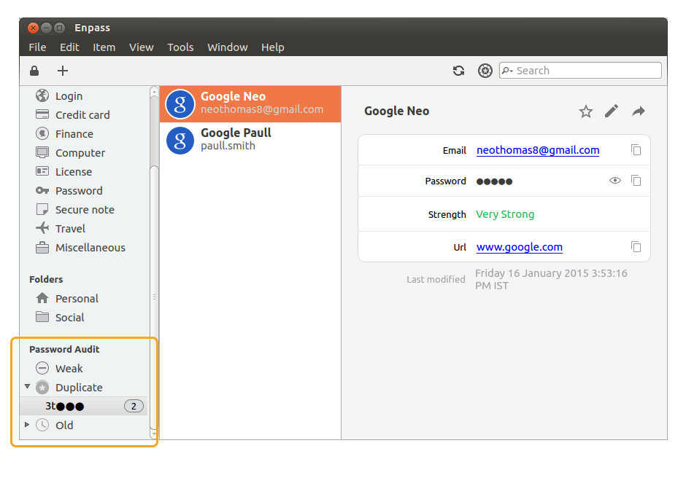
Task: Click the masked password dots
Action: [494, 181]
